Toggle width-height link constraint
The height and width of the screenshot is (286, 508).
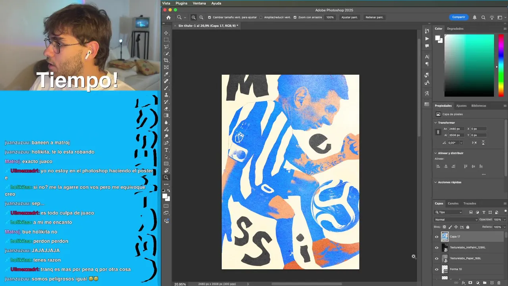pyautogui.click(x=438, y=132)
